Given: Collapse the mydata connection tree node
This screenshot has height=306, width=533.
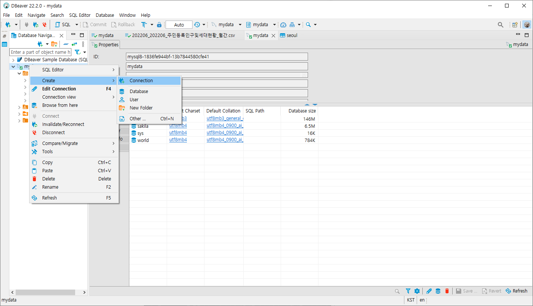Looking at the screenshot, I should (x=13, y=67).
